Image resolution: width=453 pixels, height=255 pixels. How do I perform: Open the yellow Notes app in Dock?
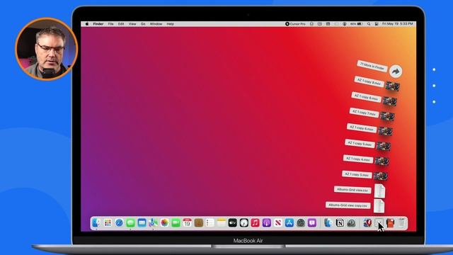(x=222, y=223)
